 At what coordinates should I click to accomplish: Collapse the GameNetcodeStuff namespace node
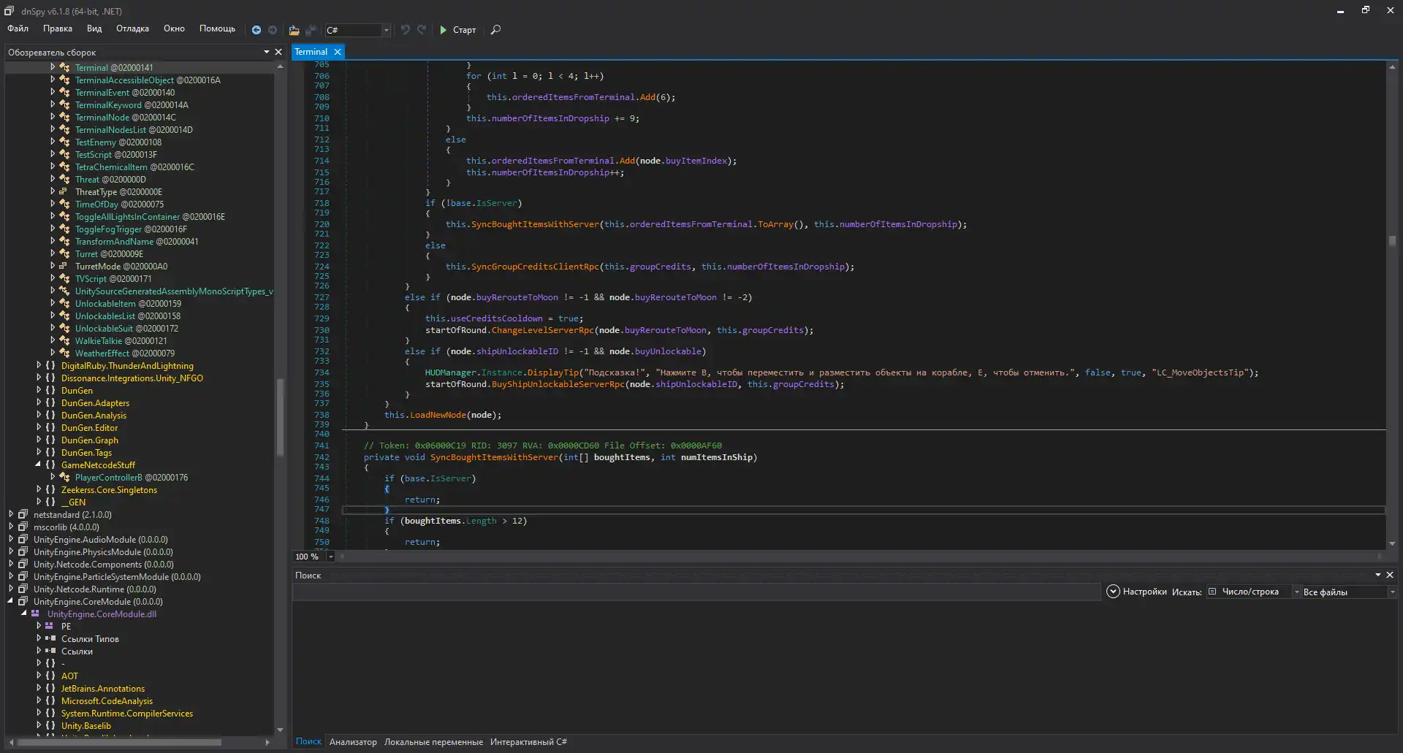tap(38, 465)
